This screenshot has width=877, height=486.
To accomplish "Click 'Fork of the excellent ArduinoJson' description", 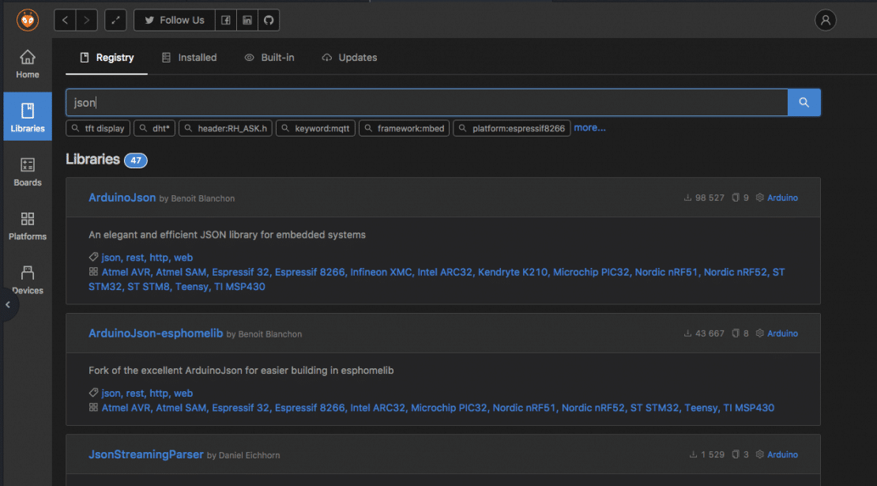I will [x=241, y=371].
